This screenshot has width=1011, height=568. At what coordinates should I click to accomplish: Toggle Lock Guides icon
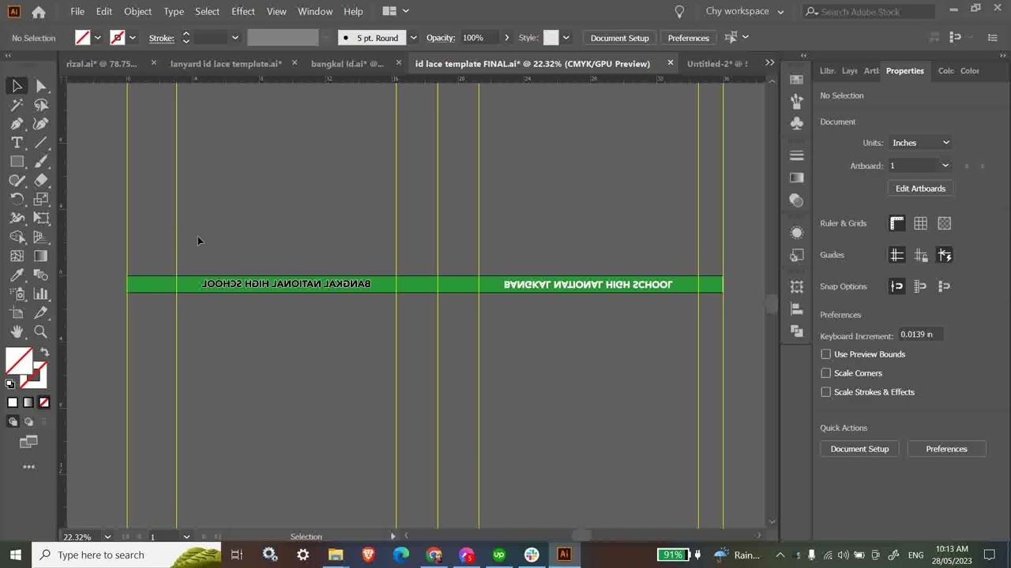click(x=920, y=255)
